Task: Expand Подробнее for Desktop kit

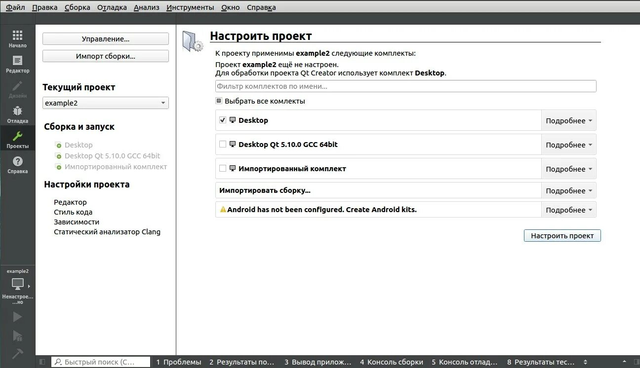Action: pyautogui.click(x=569, y=120)
